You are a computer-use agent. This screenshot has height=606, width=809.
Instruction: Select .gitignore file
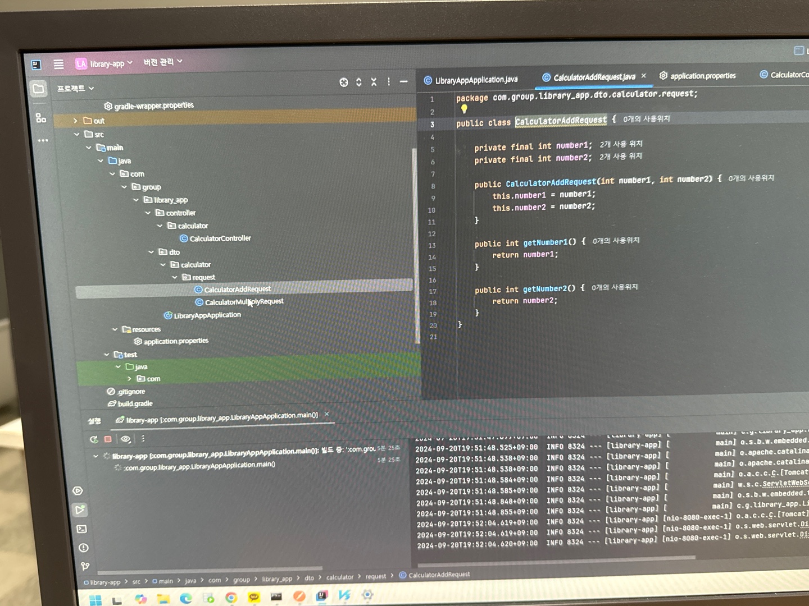[126, 392]
